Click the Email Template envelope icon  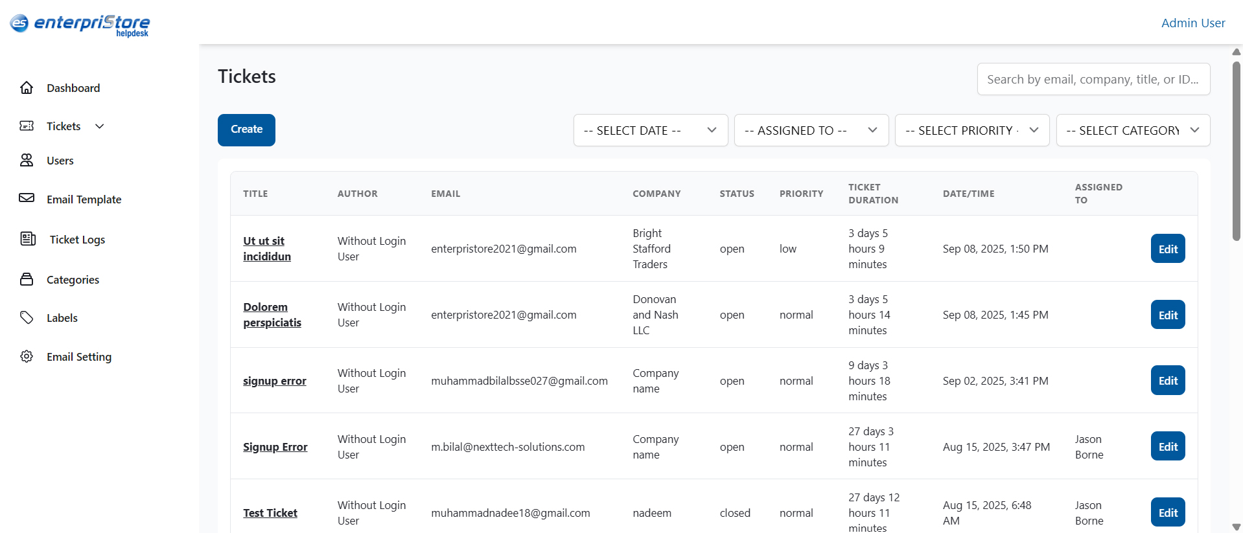point(27,198)
